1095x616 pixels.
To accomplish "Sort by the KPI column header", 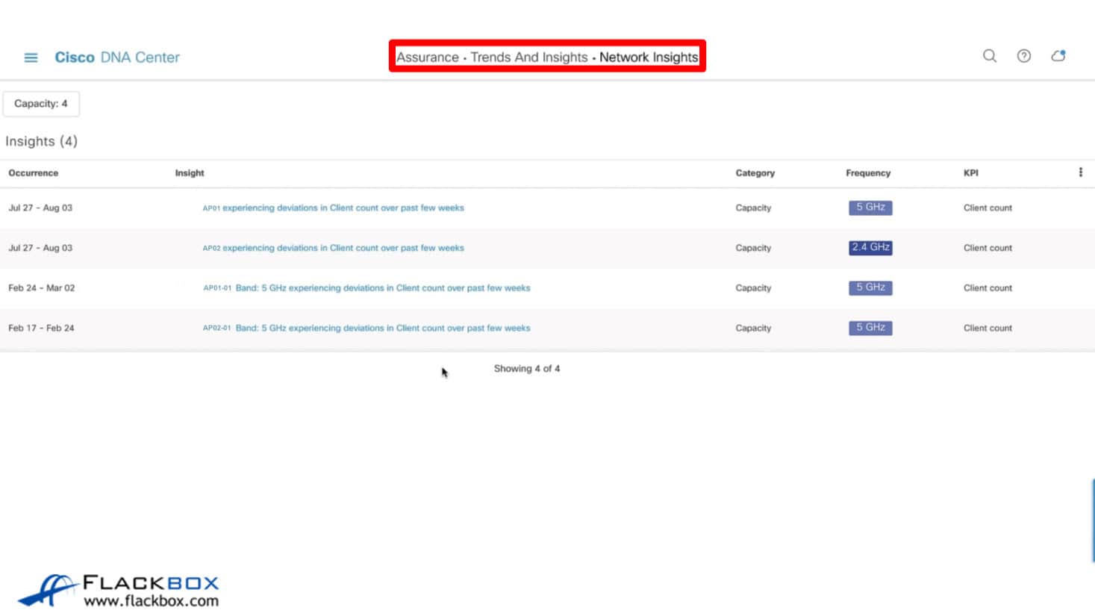I will pyautogui.click(x=970, y=173).
